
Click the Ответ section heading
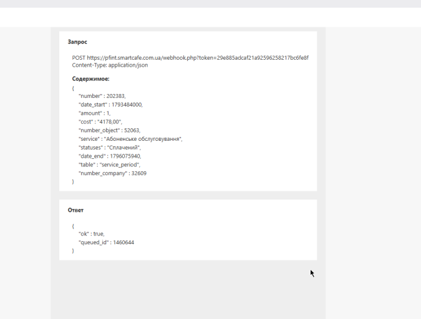[x=75, y=210]
